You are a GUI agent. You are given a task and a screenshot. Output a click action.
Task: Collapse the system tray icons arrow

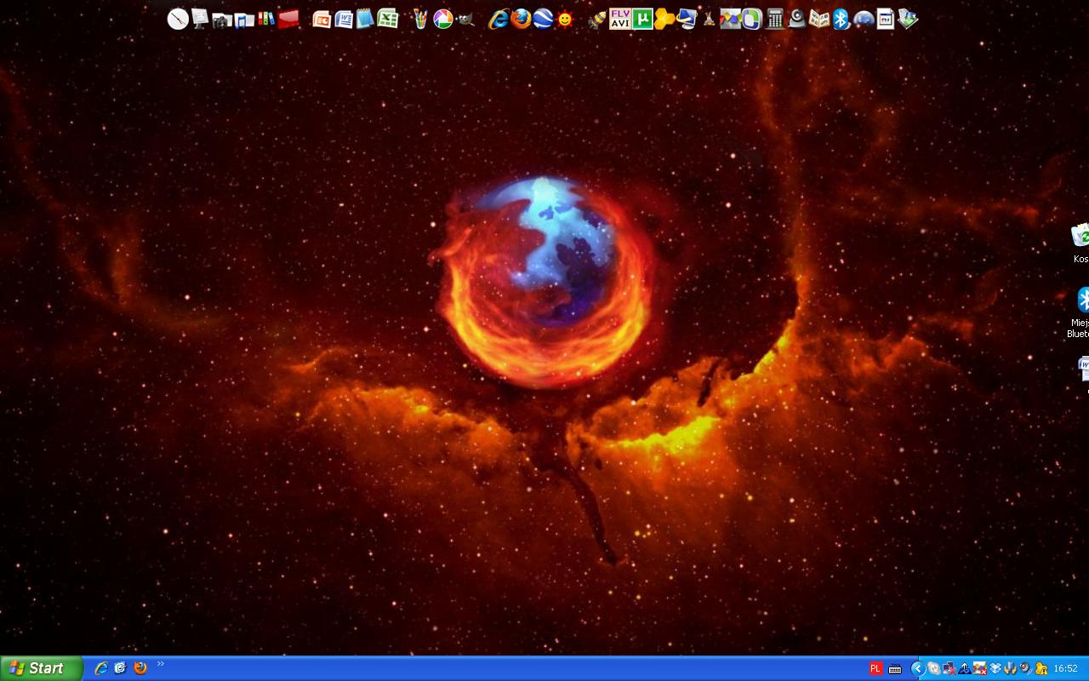pyautogui.click(x=918, y=668)
